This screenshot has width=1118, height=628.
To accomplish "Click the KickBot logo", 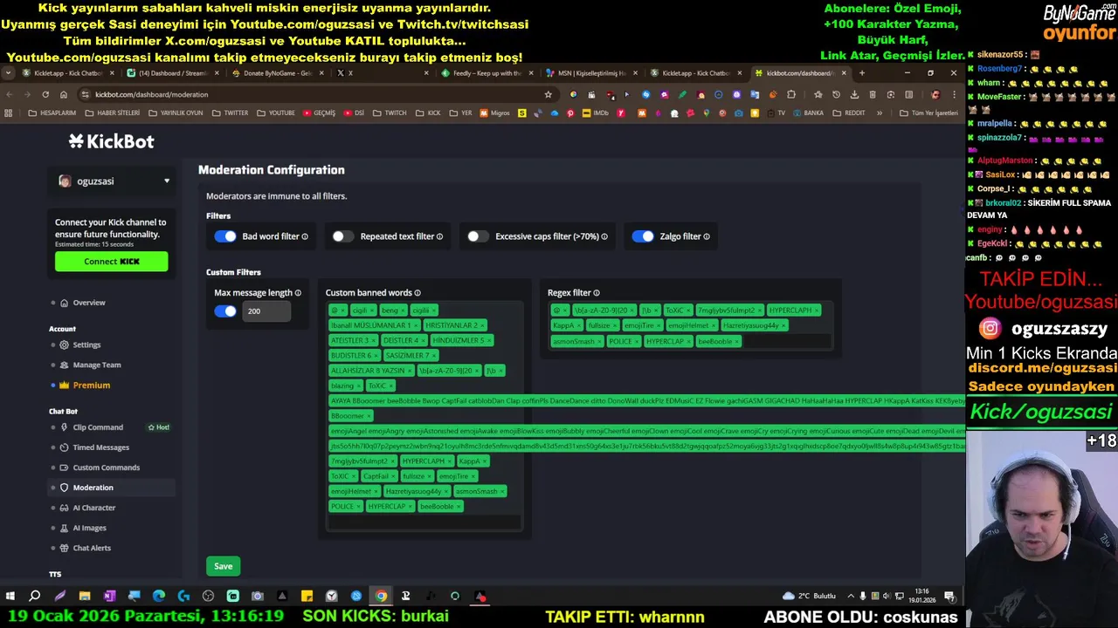I will tap(111, 141).
